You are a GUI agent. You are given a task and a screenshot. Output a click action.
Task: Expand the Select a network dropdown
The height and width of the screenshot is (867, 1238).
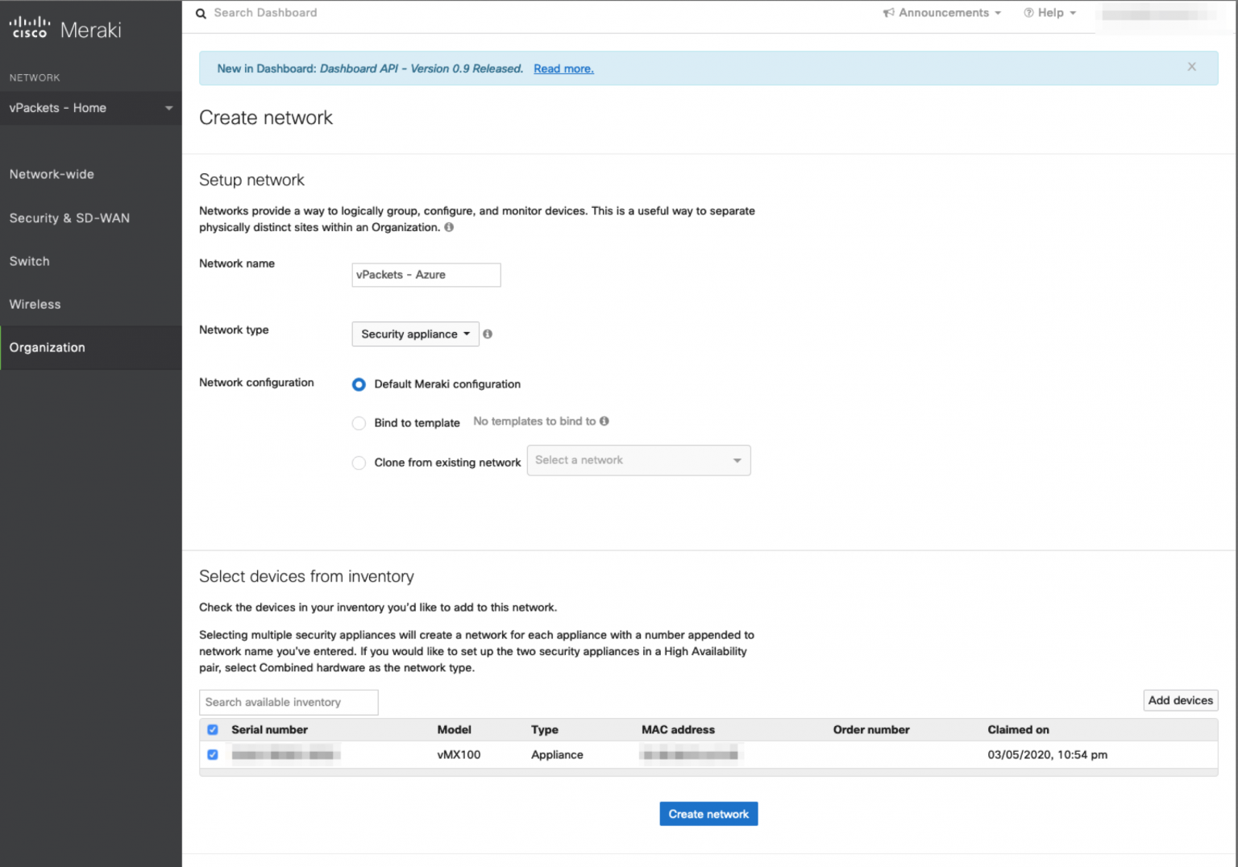click(638, 459)
